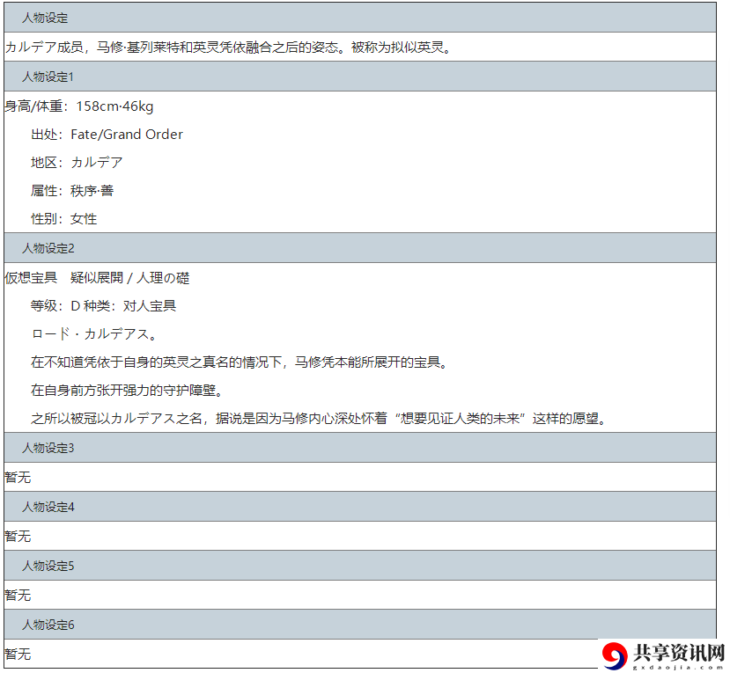Image resolution: width=730 pixels, height=673 pixels.
Task: Select the '地区：カルデア' line
Action: [77, 163]
